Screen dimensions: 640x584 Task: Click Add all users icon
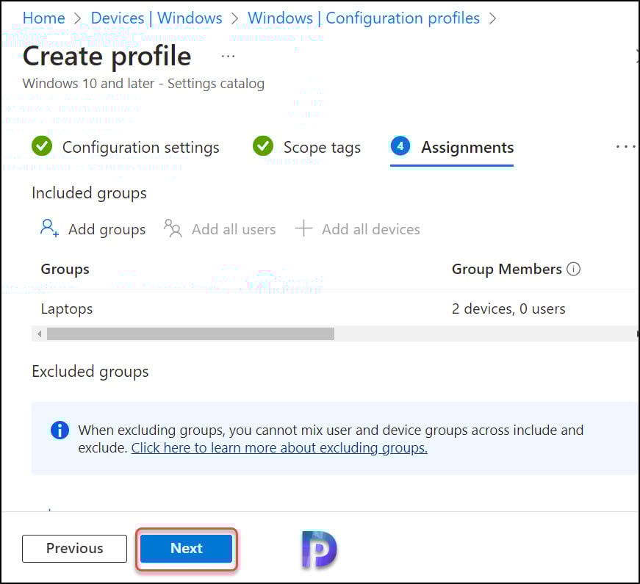(173, 228)
